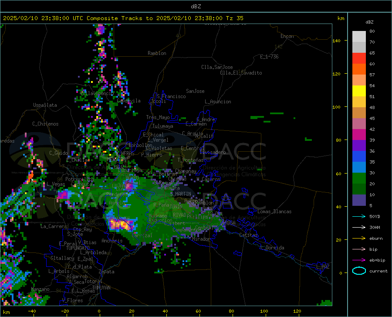
Task: Click the 'Encon' map label
Action: [287, 36]
